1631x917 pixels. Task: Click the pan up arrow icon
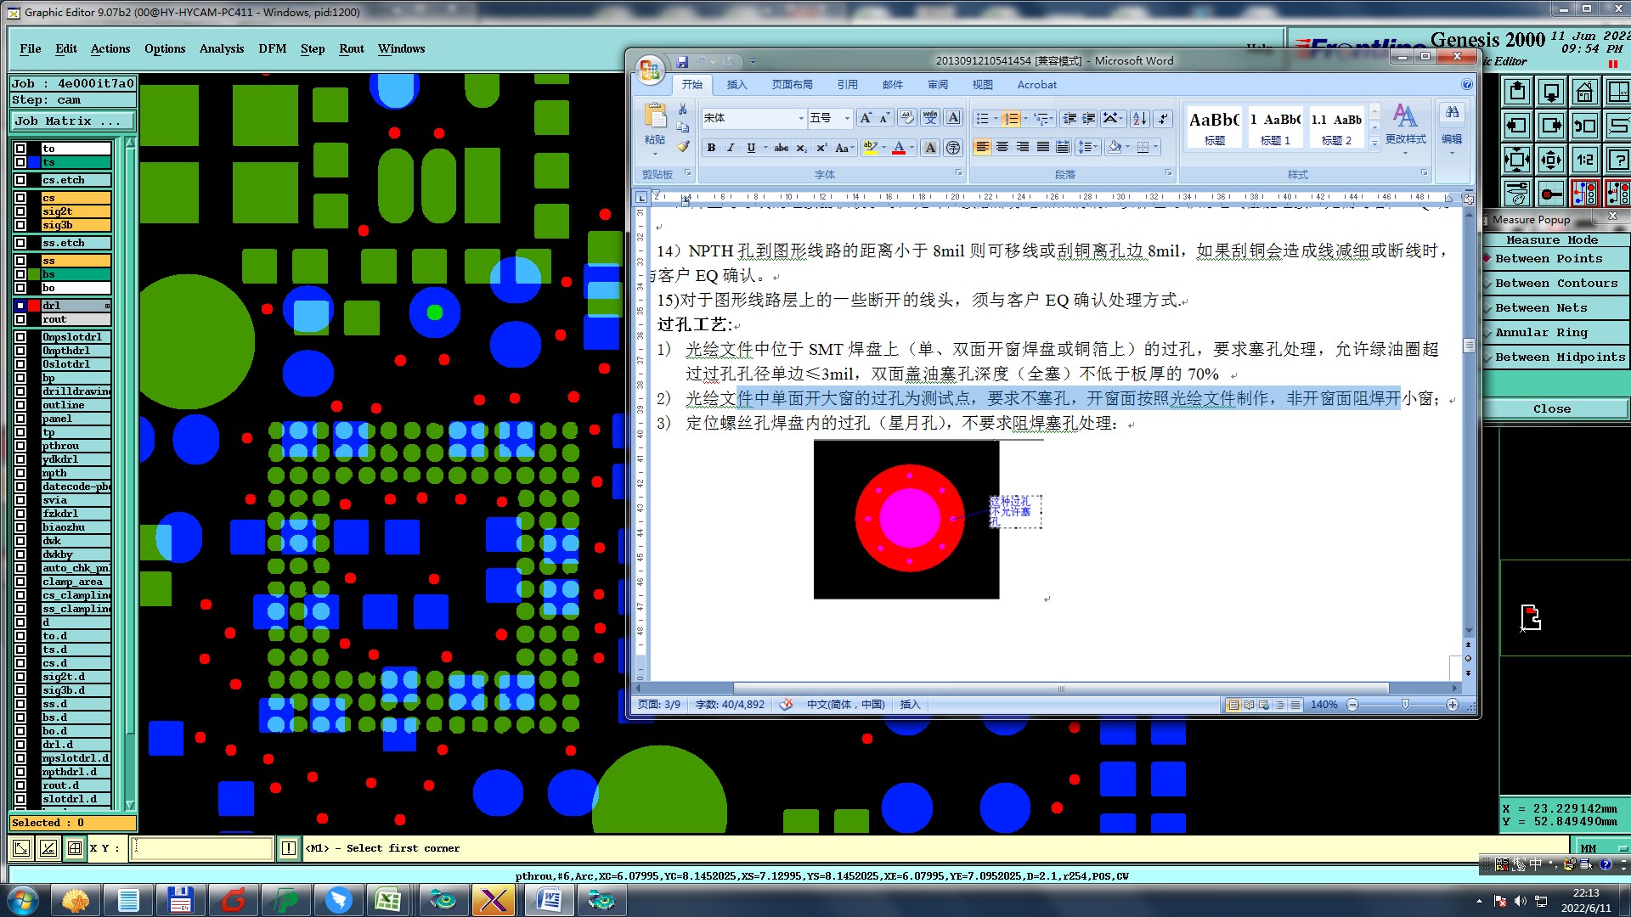pos(1517,92)
